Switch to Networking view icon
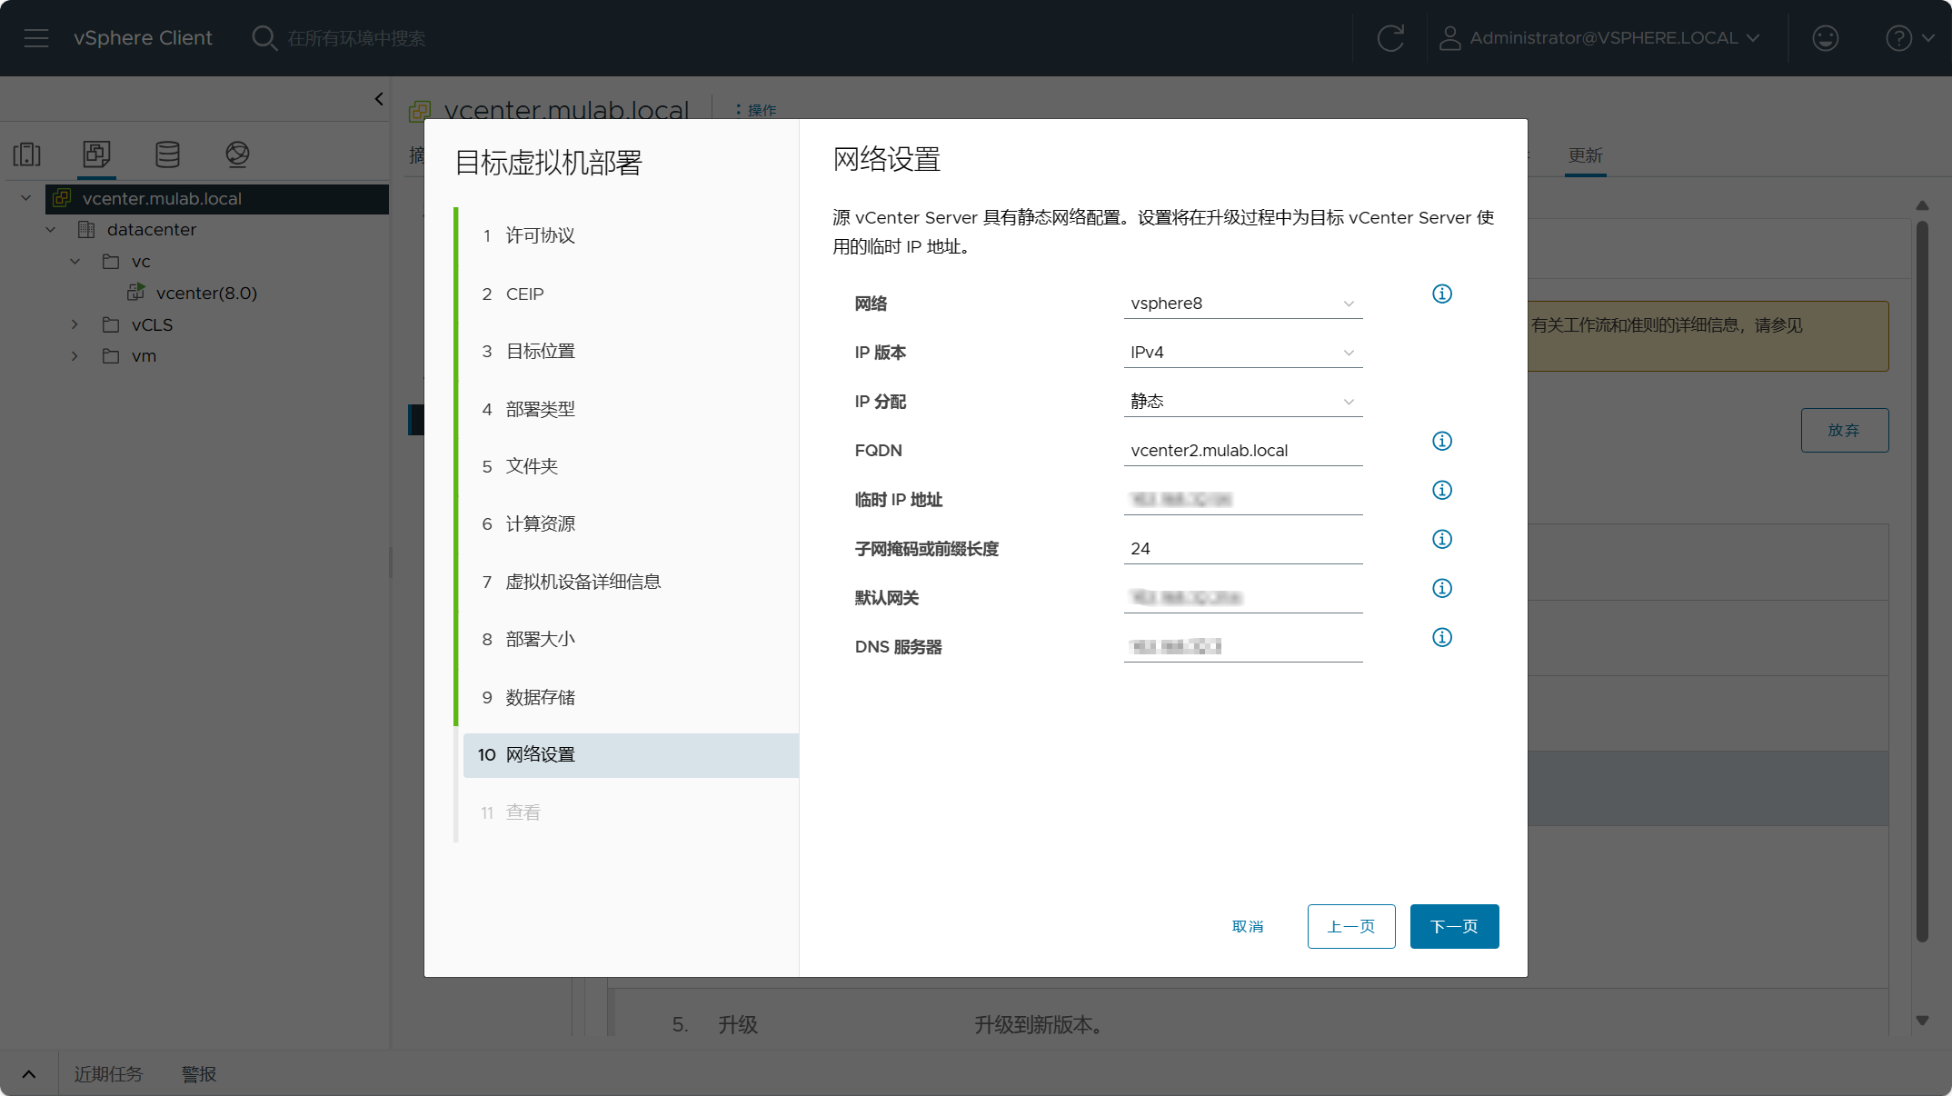 click(237, 154)
